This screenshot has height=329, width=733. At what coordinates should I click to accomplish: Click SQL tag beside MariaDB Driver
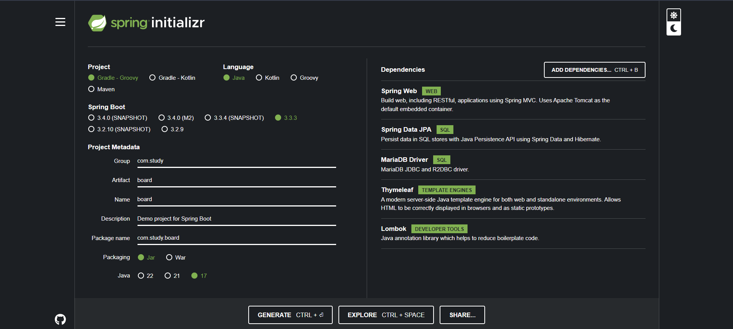click(442, 160)
